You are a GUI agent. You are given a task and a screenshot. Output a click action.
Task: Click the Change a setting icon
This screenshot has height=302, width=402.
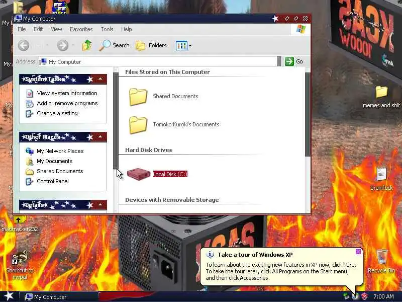tap(29, 114)
